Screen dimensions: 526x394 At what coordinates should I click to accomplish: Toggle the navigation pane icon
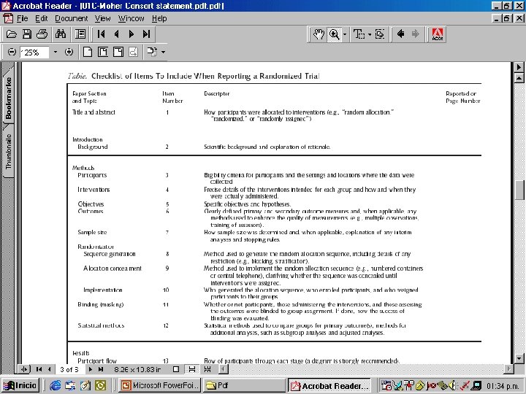pyautogui.click(x=80, y=34)
